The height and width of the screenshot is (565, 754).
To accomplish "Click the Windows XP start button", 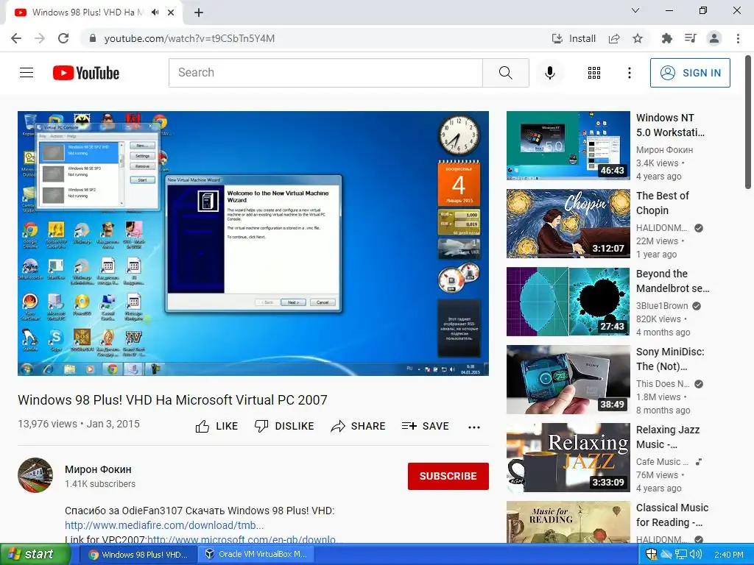I will click(x=35, y=555).
